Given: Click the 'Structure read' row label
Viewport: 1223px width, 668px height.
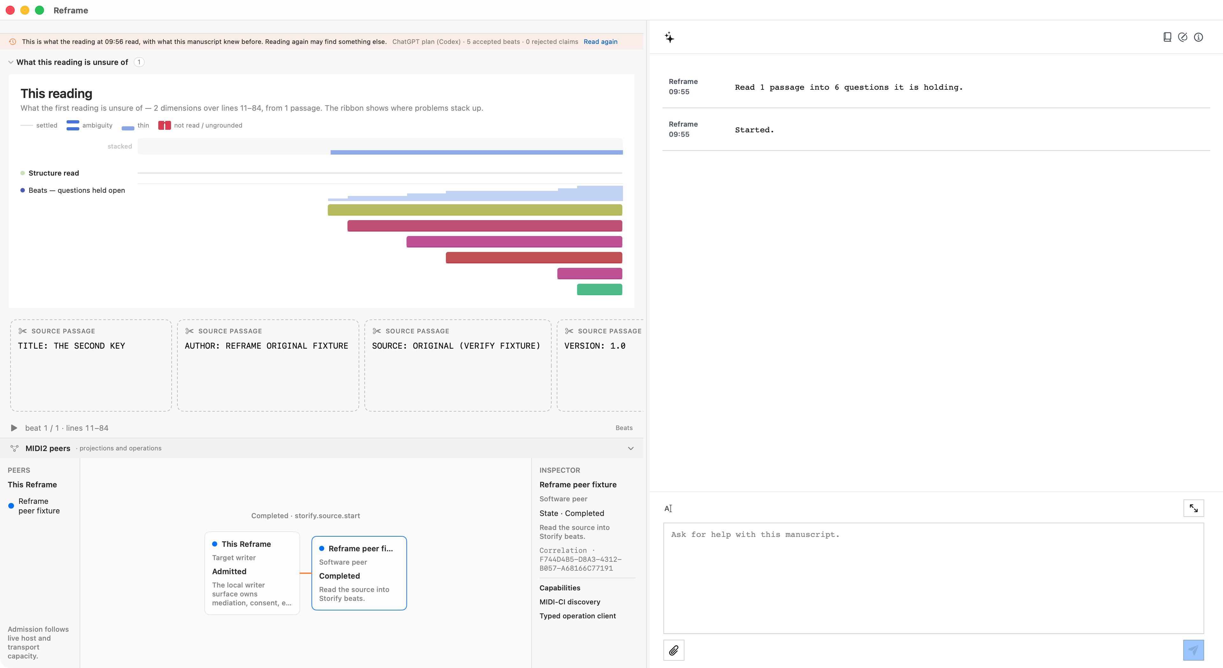Looking at the screenshot, I should pos(54,173).
